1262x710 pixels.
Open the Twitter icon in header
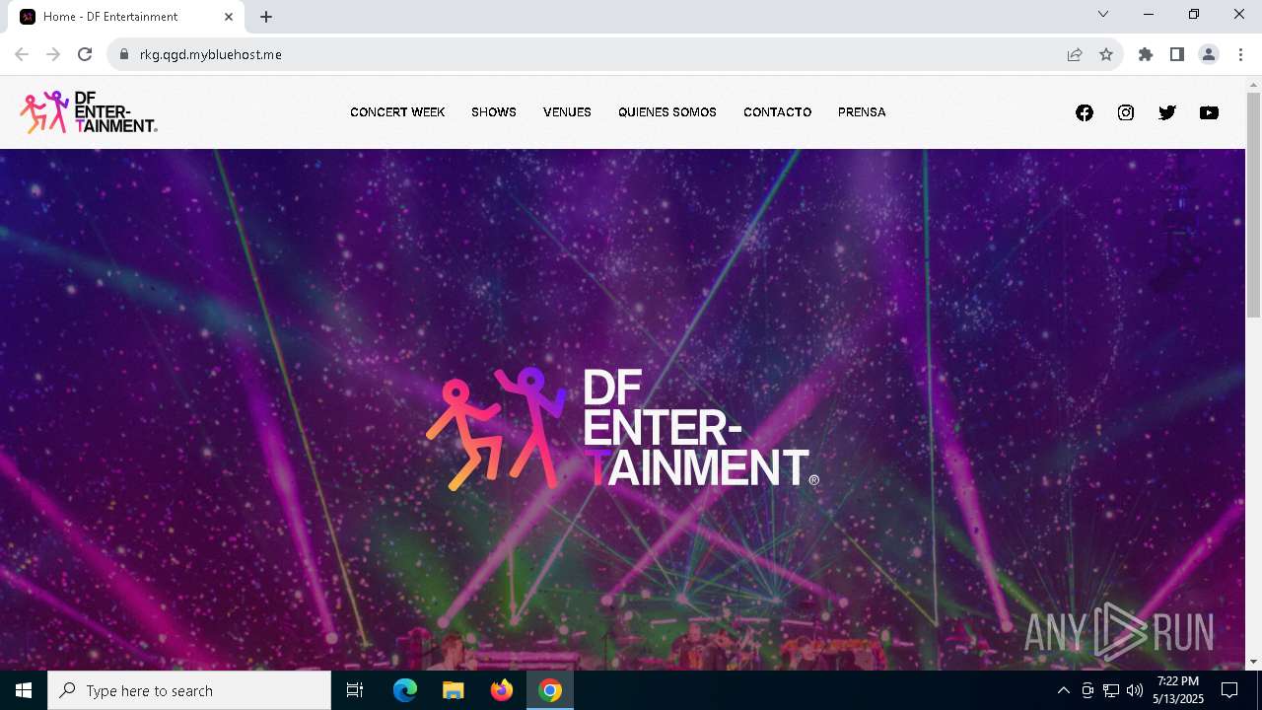[x=1167, y=112]
